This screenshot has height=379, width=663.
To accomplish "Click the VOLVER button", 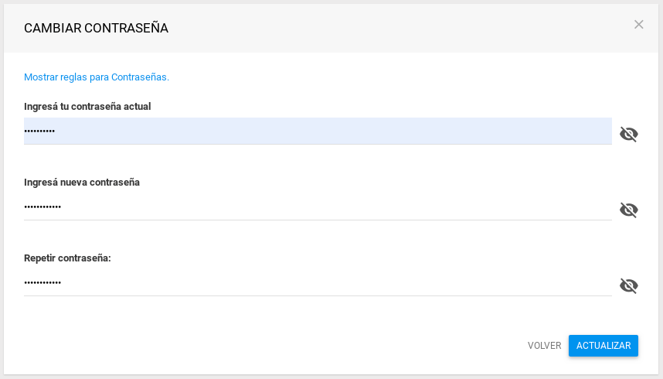I will (x=544, y=346).
